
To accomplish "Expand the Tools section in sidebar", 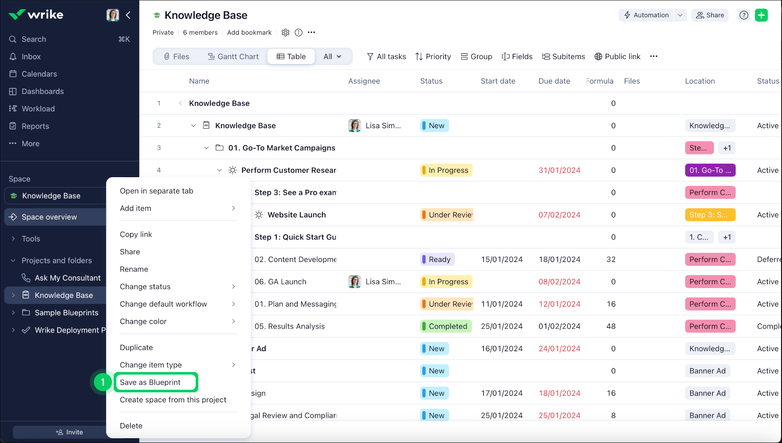I will click(x=13, y=239).
